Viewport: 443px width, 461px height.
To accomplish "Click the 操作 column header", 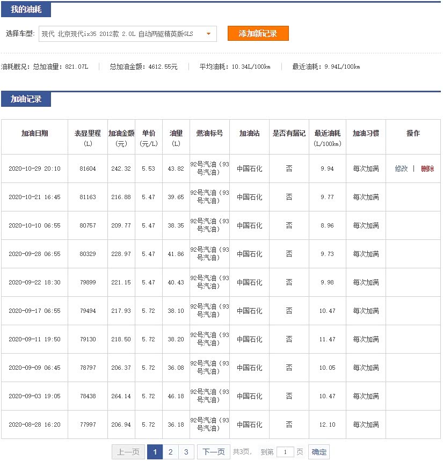I will (x=413, y=134).
